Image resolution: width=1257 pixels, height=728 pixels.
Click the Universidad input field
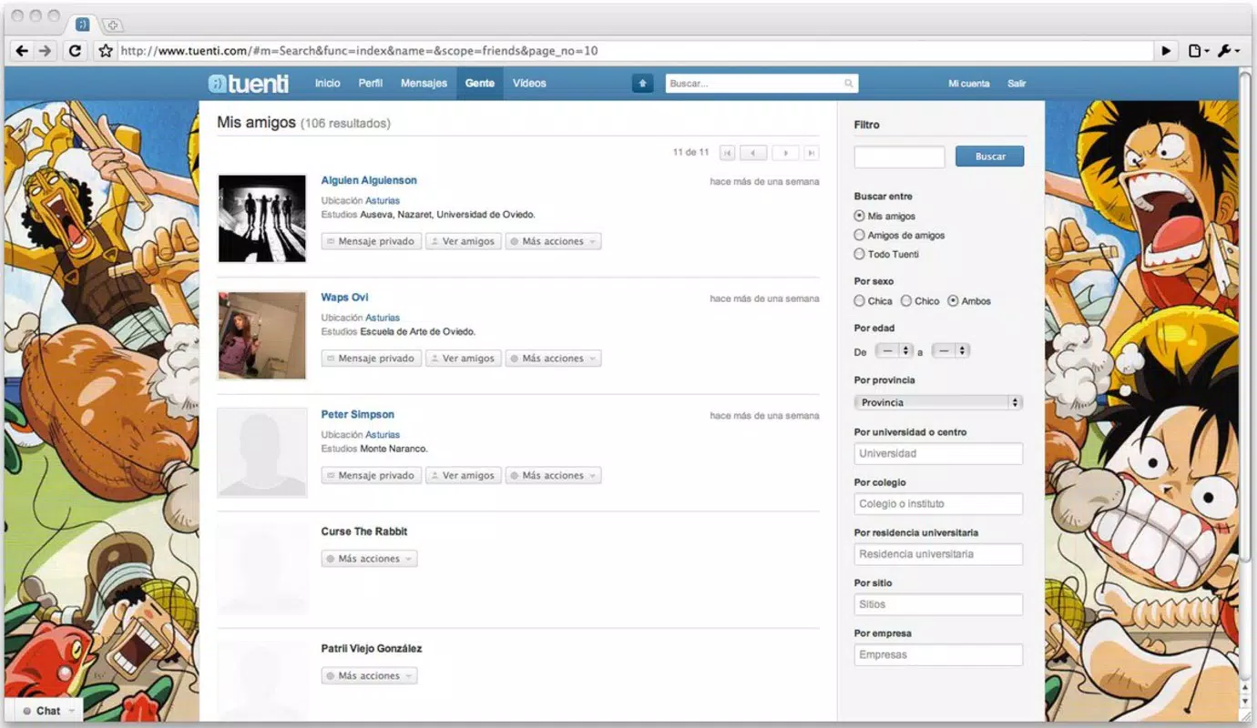pos(938,454)
